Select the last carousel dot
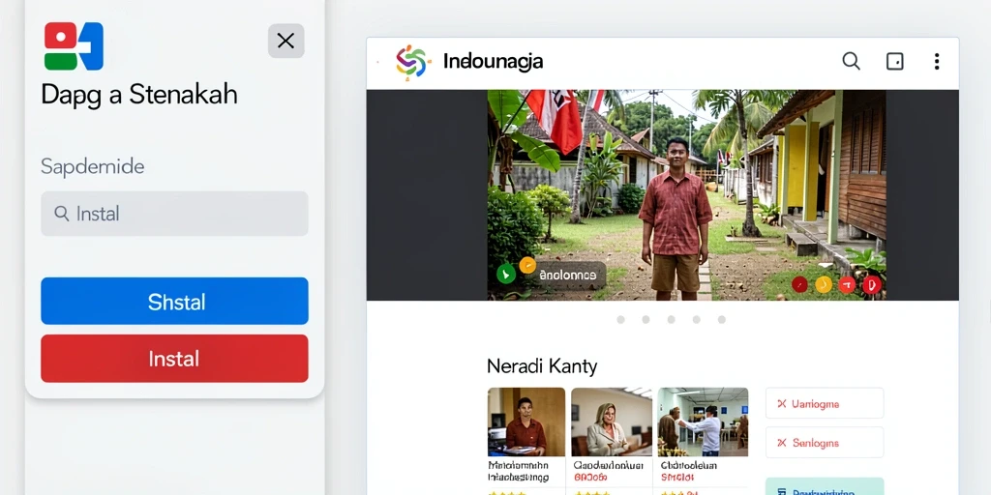Viewport: 991px width, 495px height. click(722, 320)
